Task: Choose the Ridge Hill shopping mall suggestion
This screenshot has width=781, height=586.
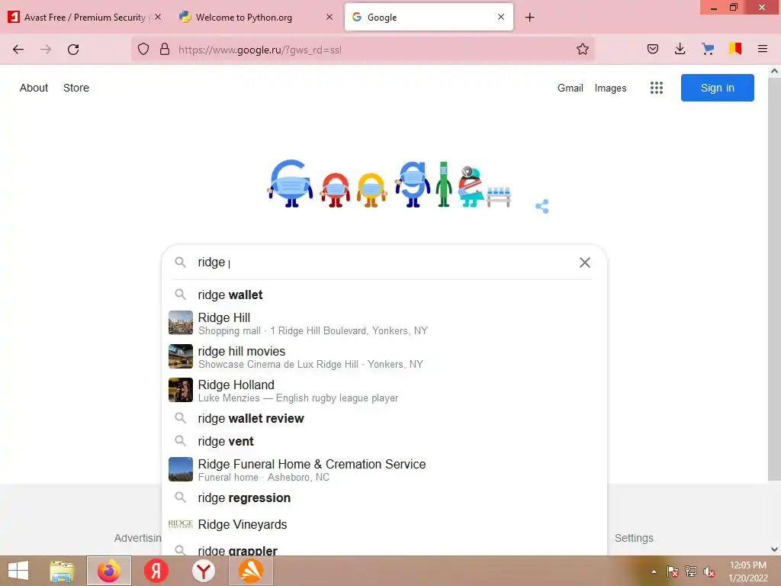Action: click(384, 324)
